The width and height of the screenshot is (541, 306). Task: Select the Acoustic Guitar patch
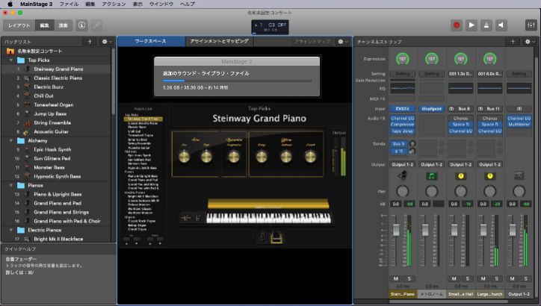[x=51, y=131]
